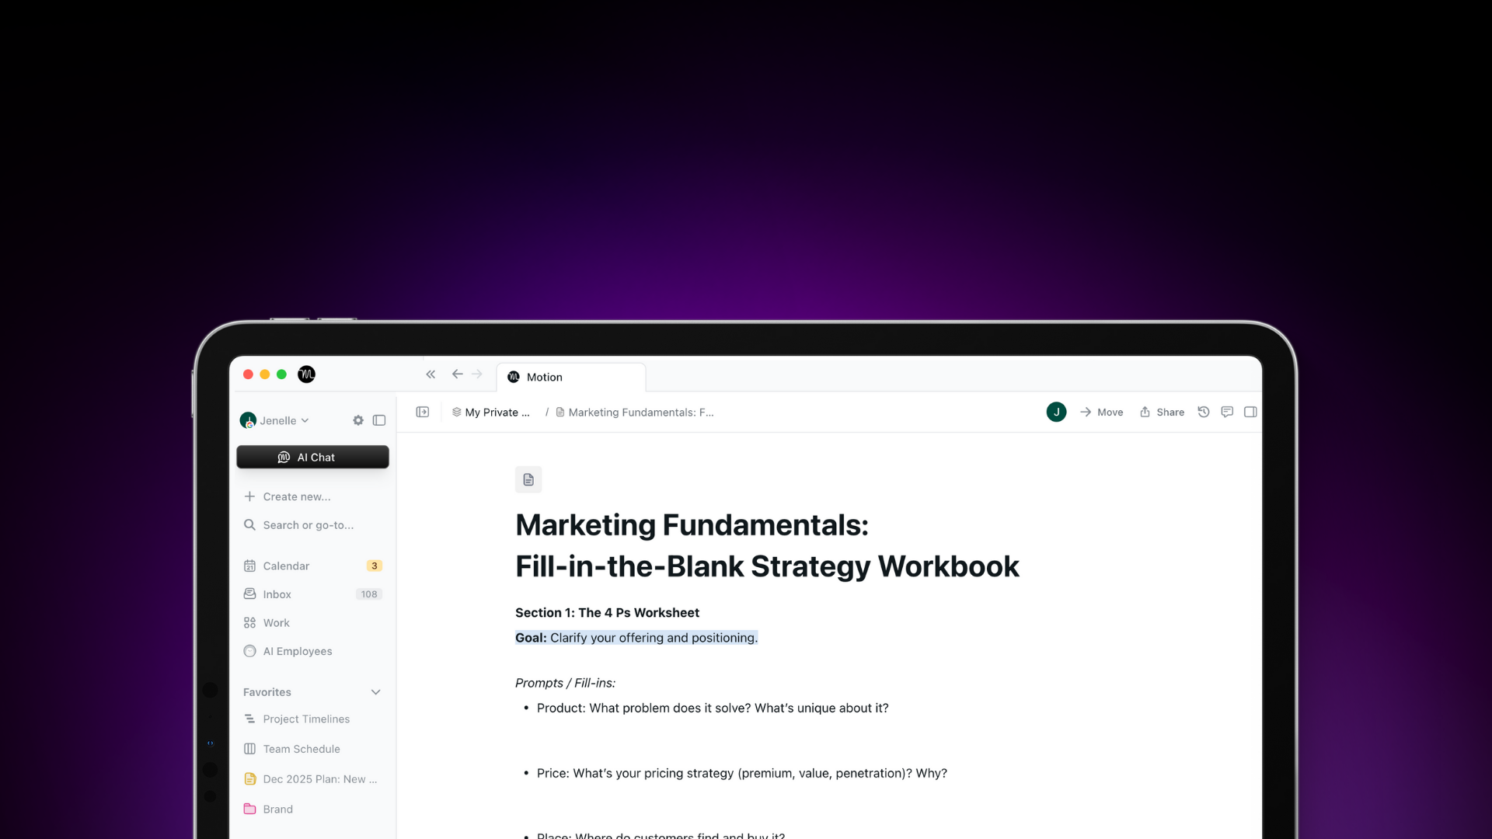Screen dimensions: 1492x839
Task: Toggle the right side panel icon
Action: pyautogui.click(x=1250, y=412)
